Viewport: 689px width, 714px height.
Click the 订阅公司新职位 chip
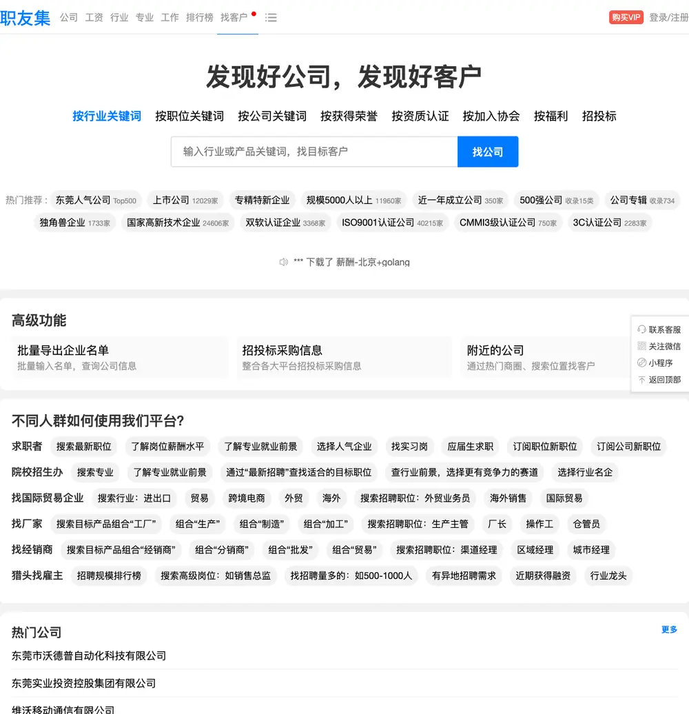(628, 447)
